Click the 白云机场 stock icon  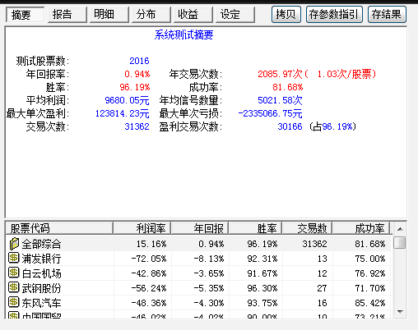click(14, 273)
